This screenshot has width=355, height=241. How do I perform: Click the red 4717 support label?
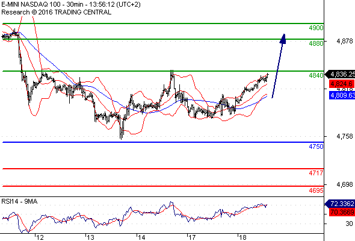pyautogui.click(x=316, y=173)
